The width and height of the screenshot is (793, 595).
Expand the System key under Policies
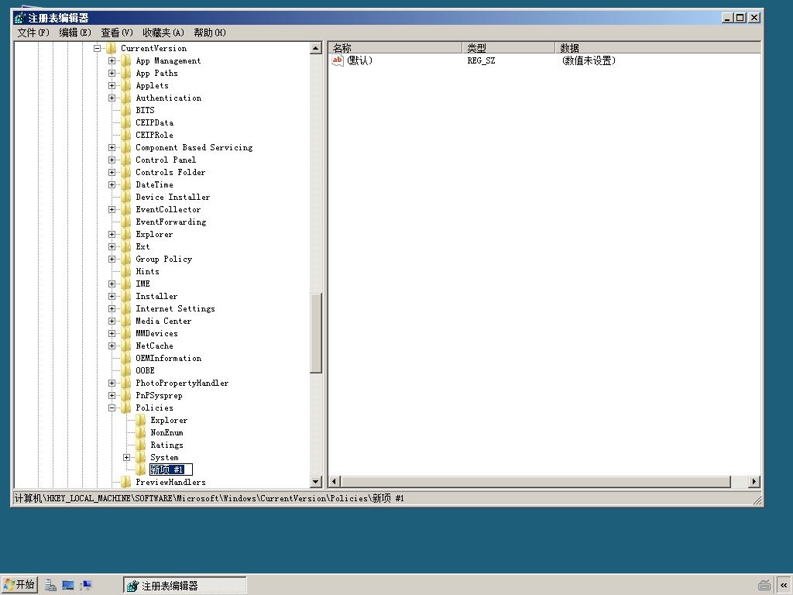tap(126, 457)
